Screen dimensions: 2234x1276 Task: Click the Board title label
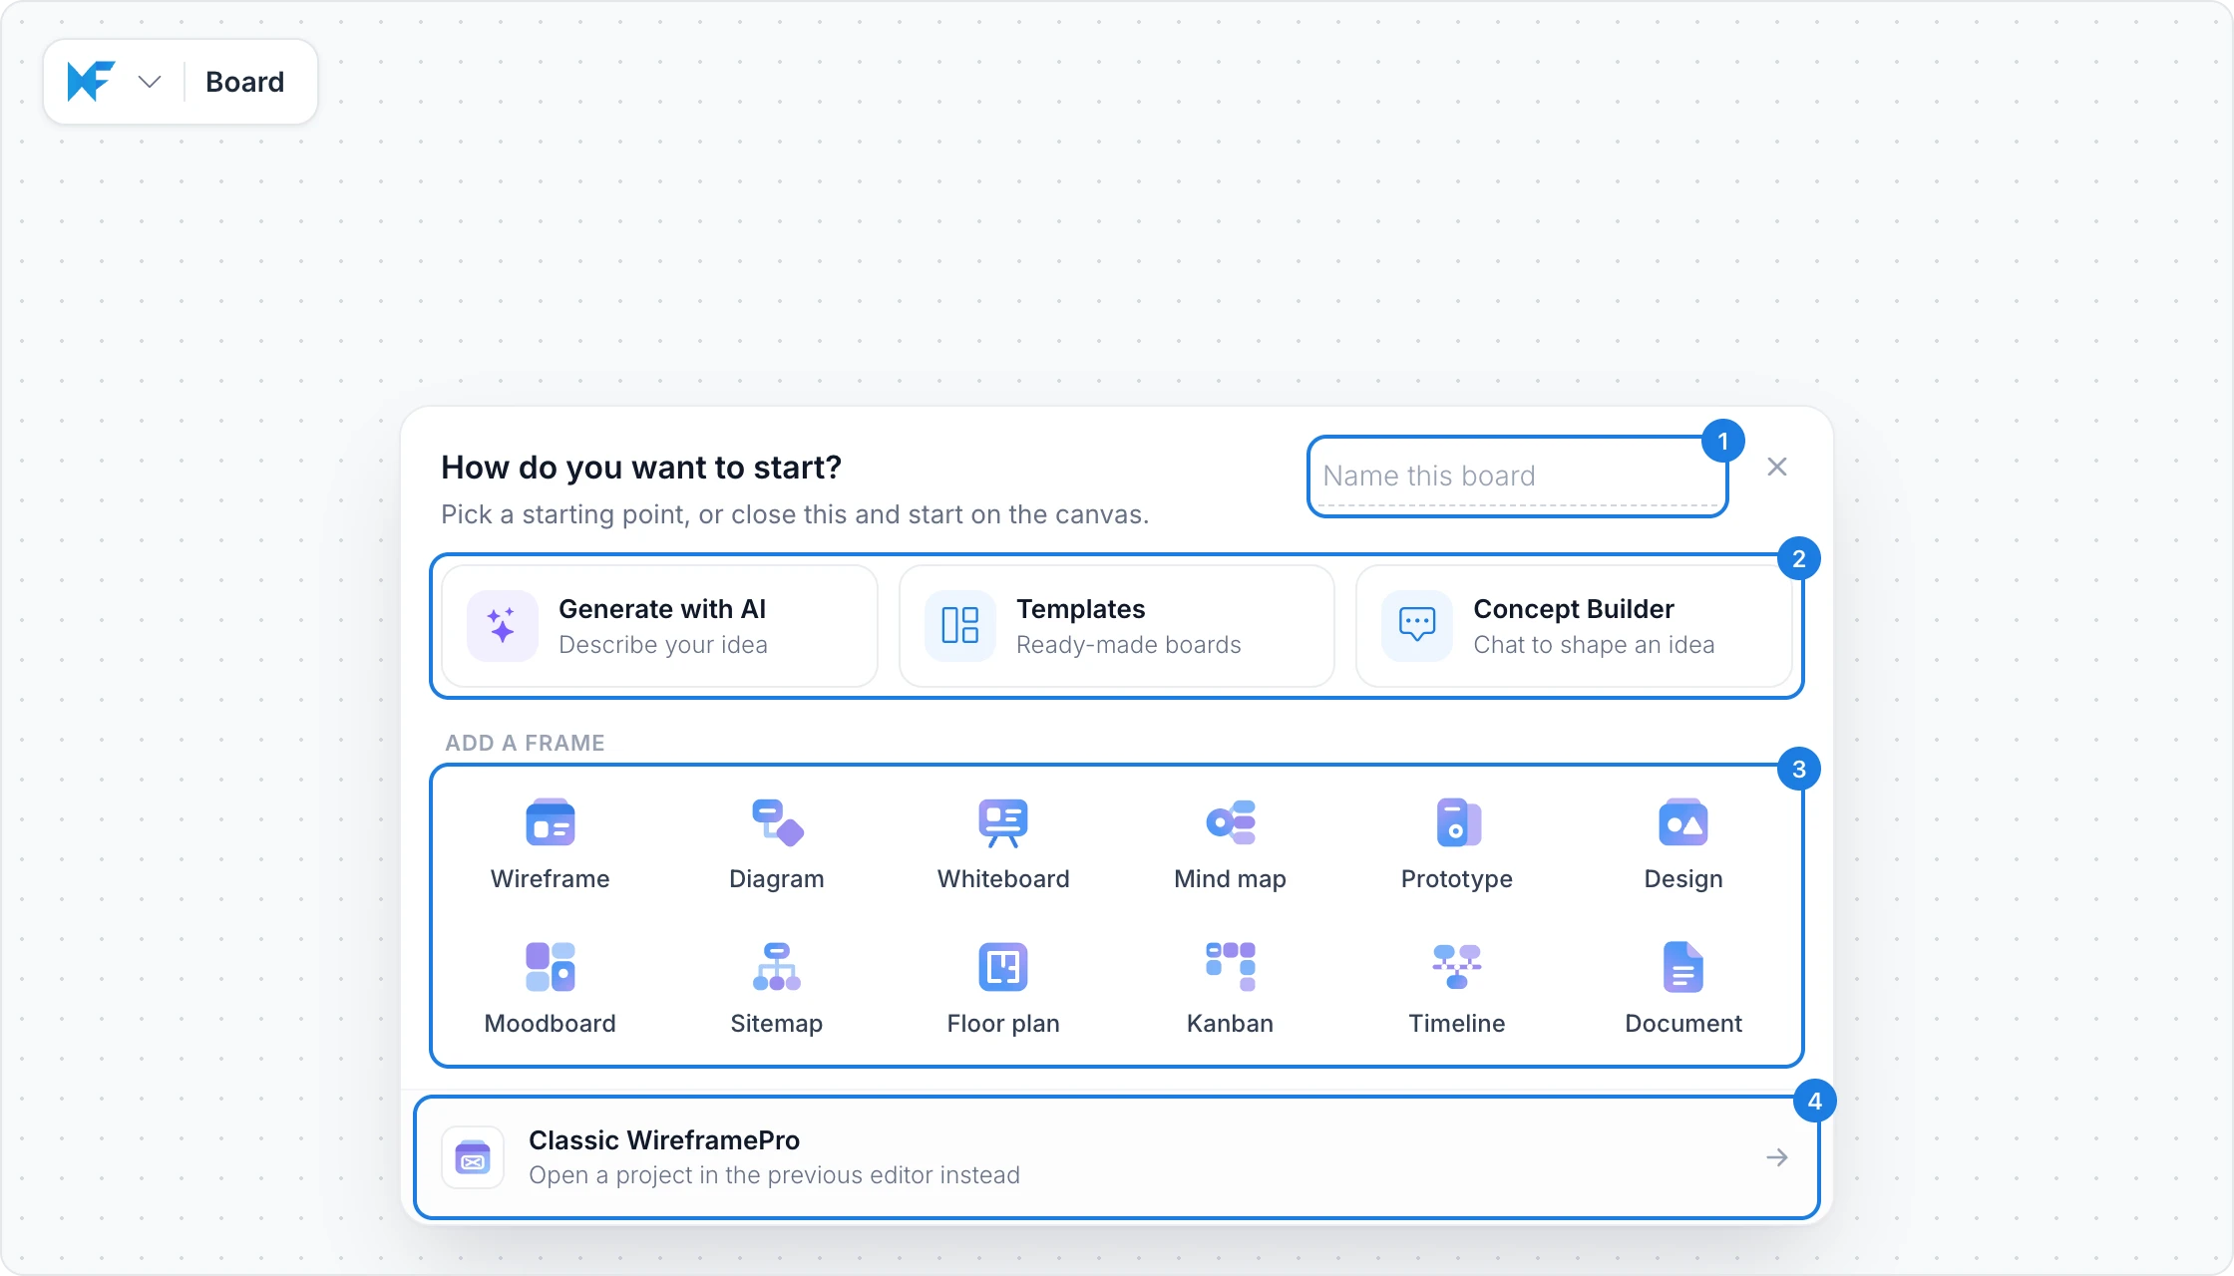point(245,82)
